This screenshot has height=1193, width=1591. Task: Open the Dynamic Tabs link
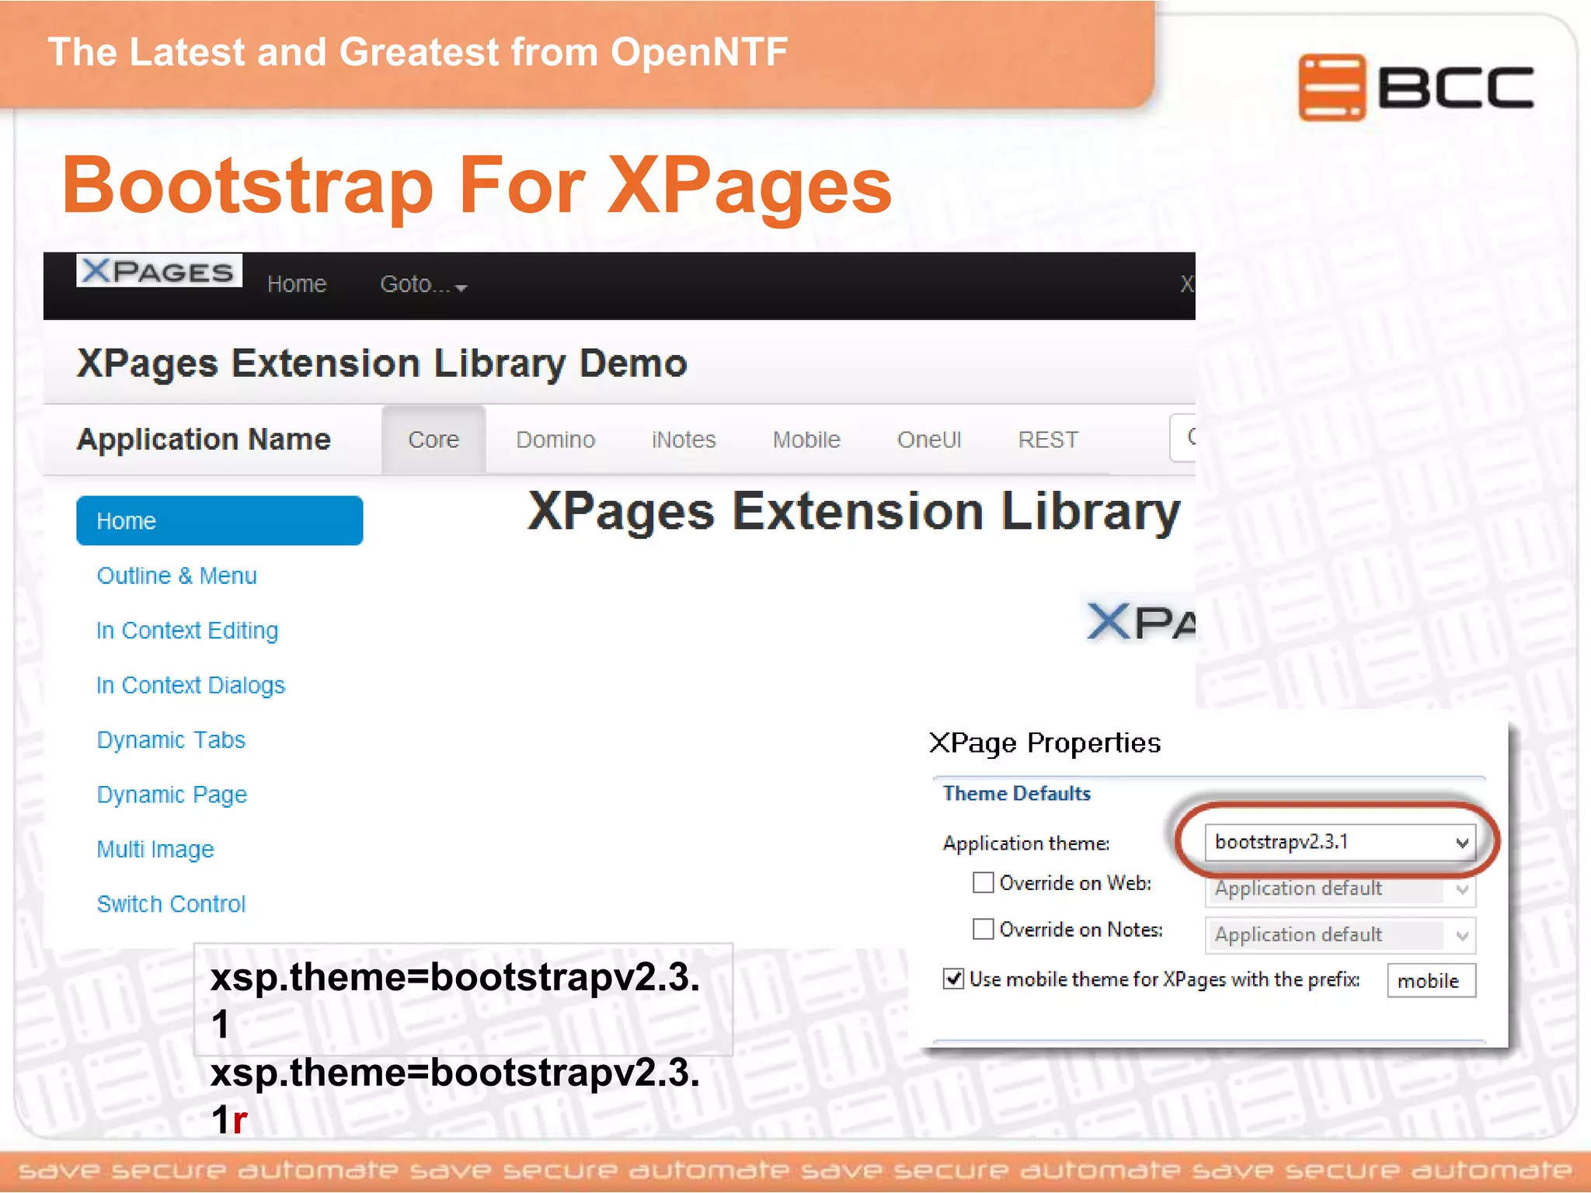click(171, 739)
